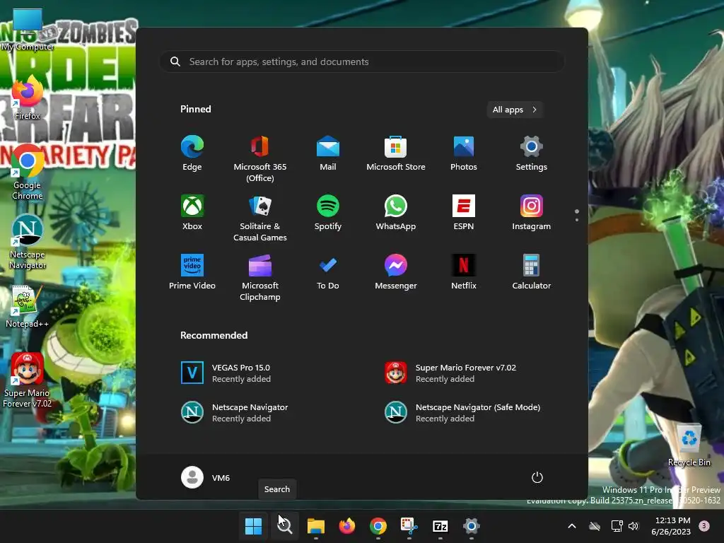This screenshot has height=543, width=724.
Task: Open the VM6 user account menu
Action: (206, 477)
